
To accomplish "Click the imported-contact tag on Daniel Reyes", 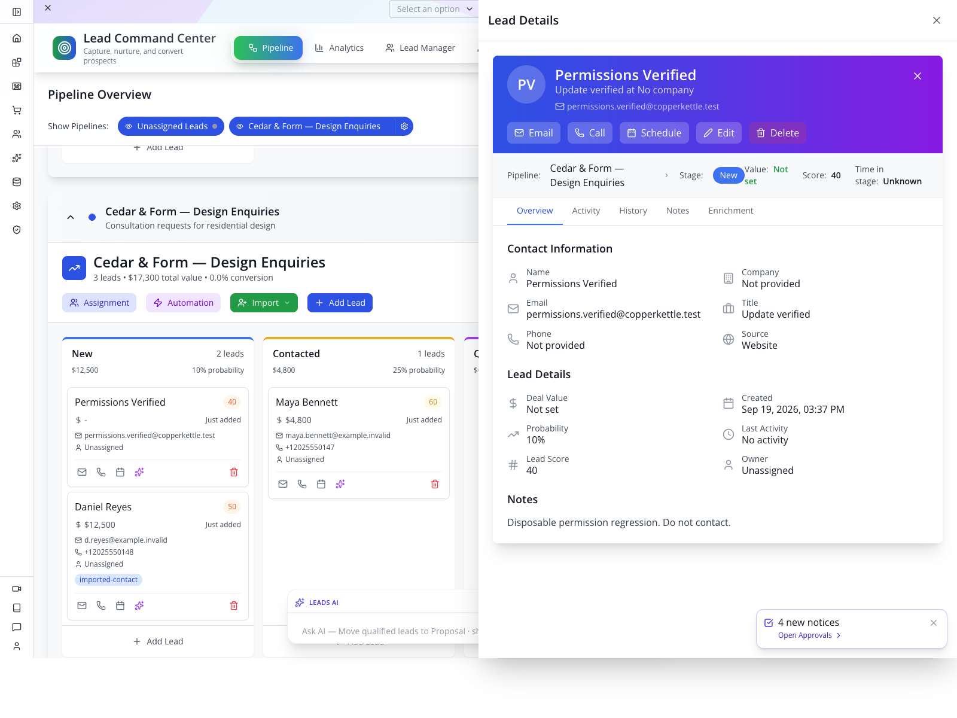I will tap(108, 580).
